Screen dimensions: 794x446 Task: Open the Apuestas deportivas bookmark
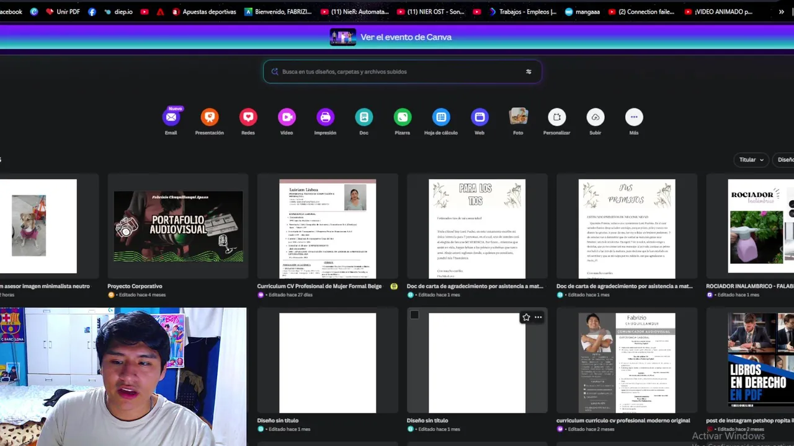click(203, 12)
